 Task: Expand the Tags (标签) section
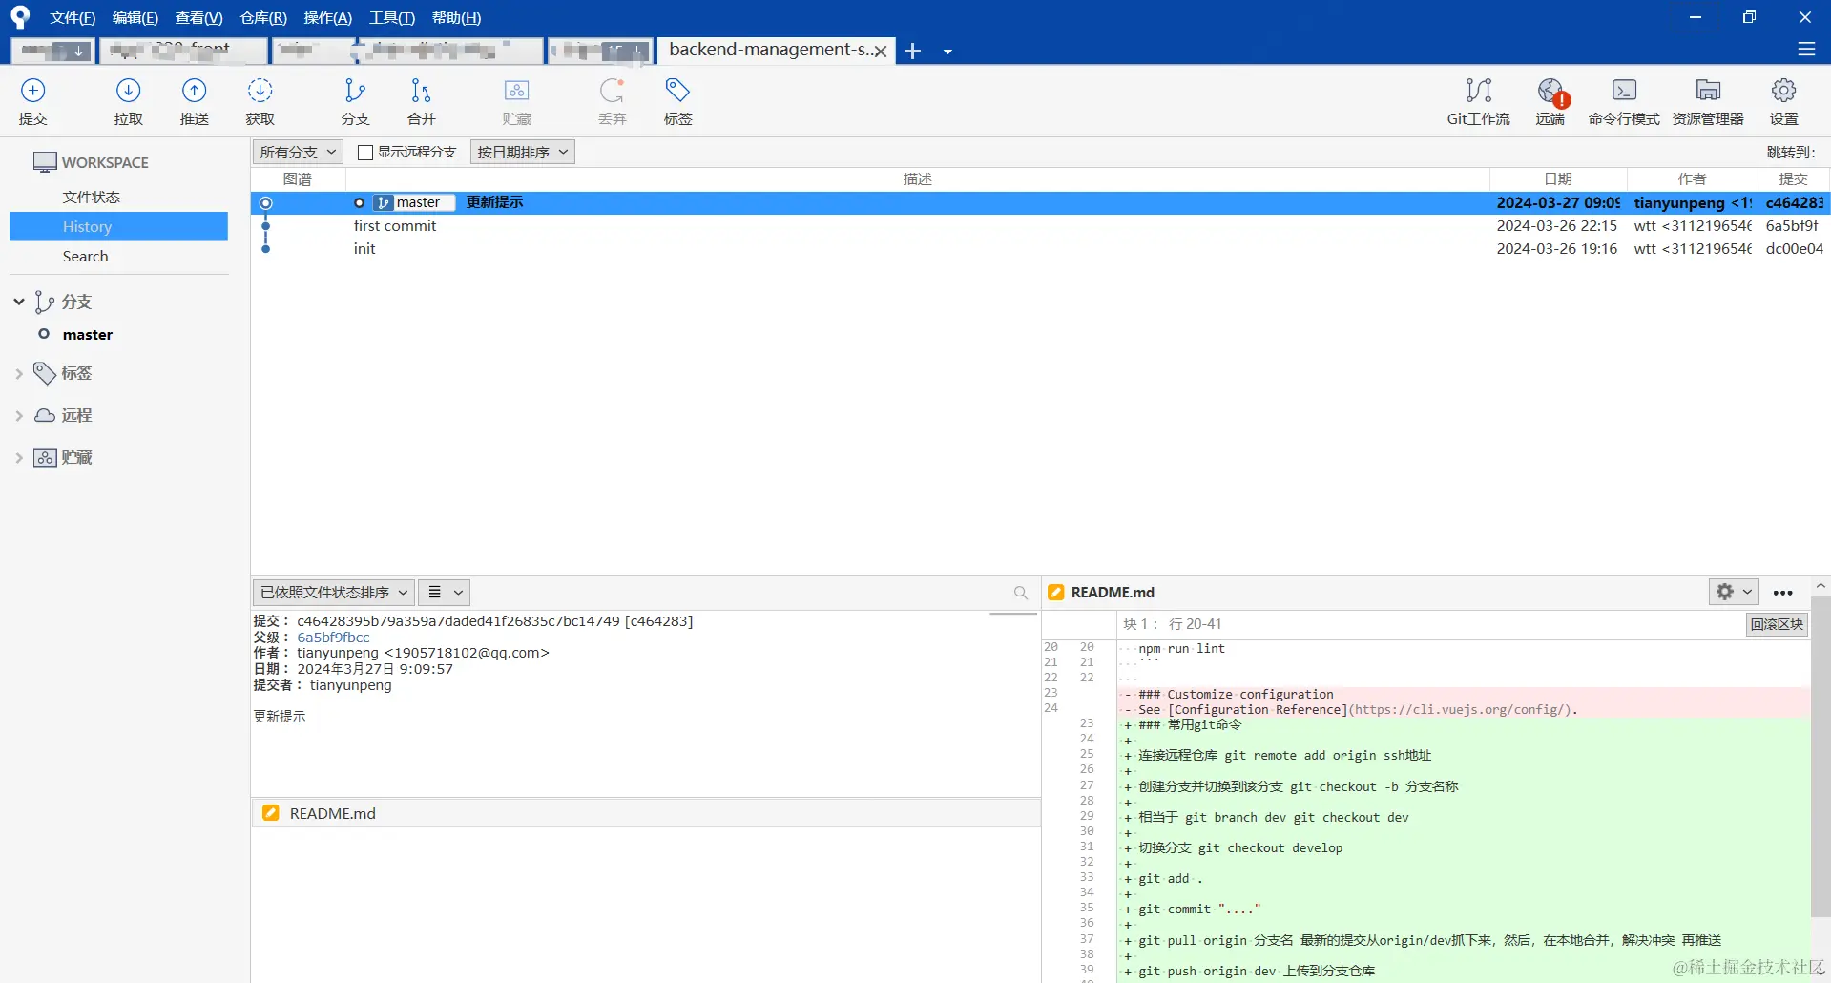[x=19, y=373]
